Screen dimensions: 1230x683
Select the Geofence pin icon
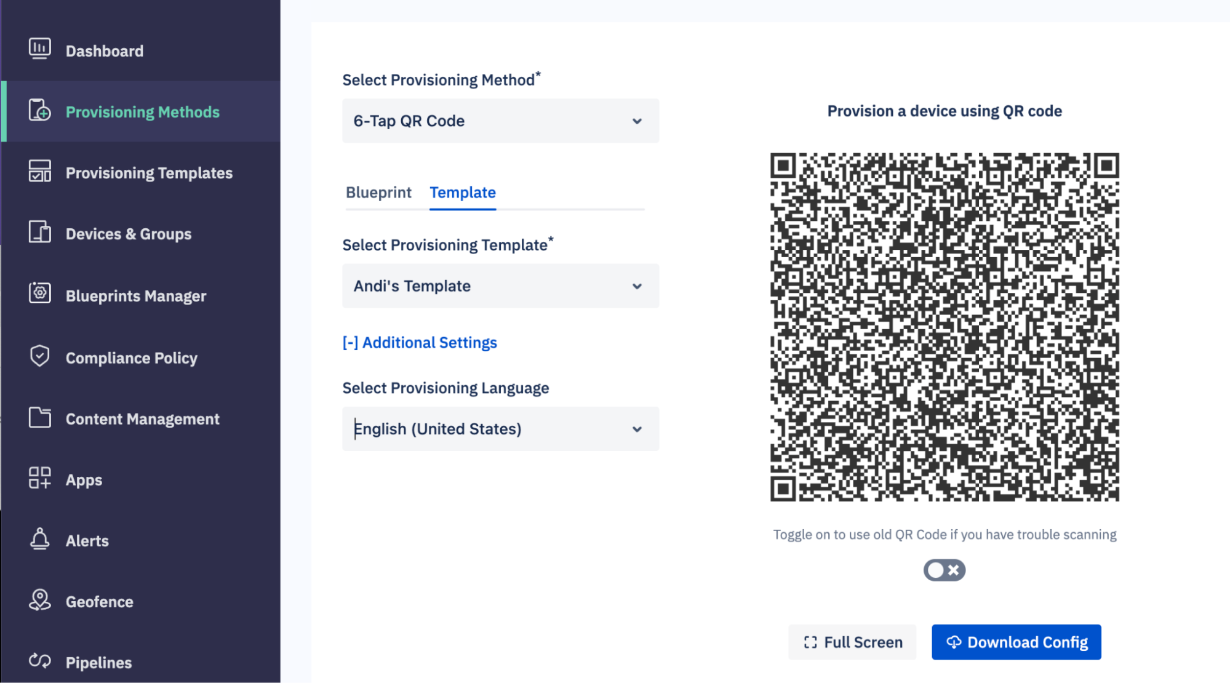(x=39, y=601)
